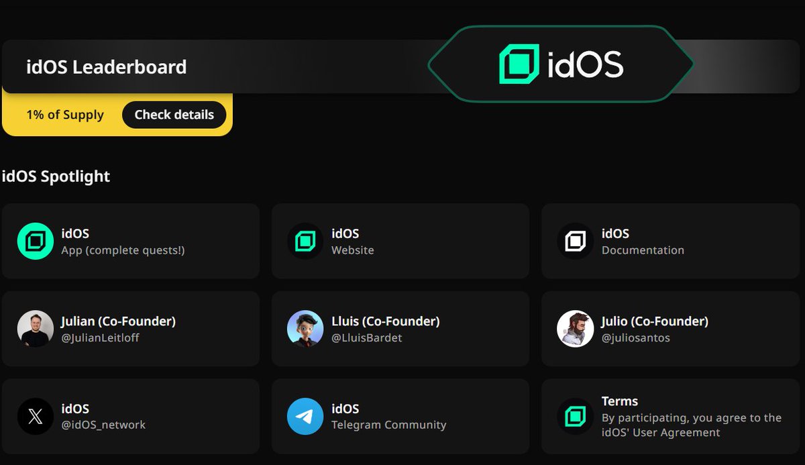The image size is (805, 465).
Task: Open @LluisBardet's profile card
Action: 400,329
